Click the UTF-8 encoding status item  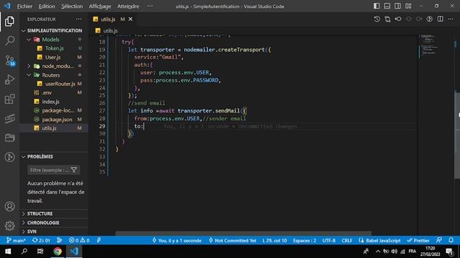click(x=329, y=241)
